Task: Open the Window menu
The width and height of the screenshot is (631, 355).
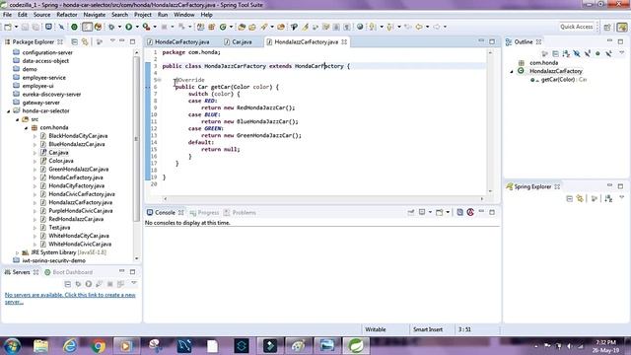Action: pyautogui.click(x=184, y=15)
